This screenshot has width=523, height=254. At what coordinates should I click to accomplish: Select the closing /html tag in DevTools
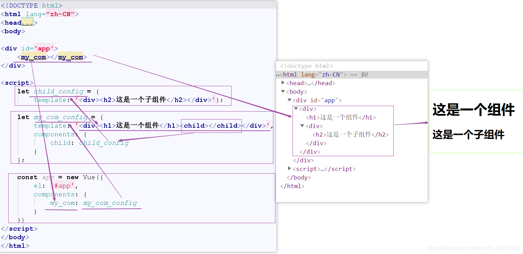tap(292, 186)
